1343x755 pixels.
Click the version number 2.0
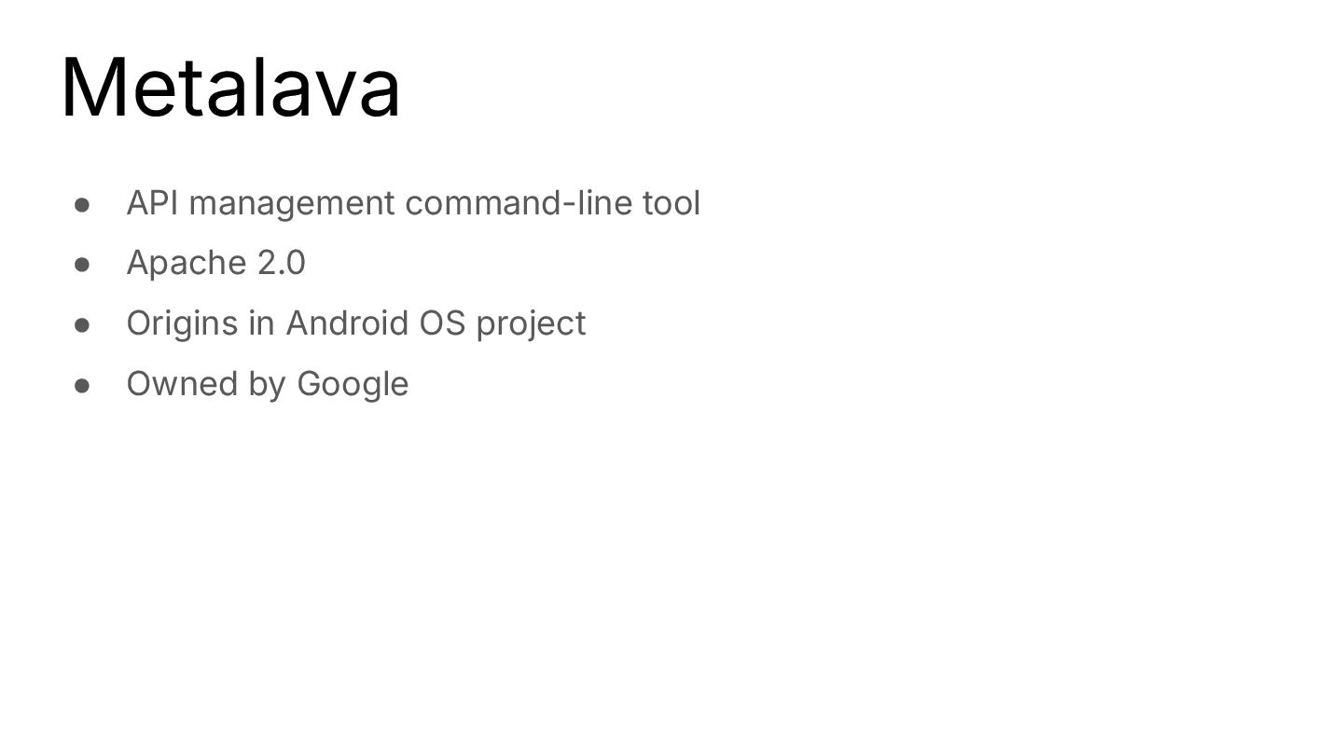pos(281,264)
